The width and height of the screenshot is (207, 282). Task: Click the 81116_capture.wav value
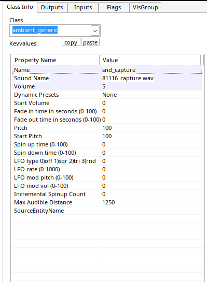coord(151,78)
